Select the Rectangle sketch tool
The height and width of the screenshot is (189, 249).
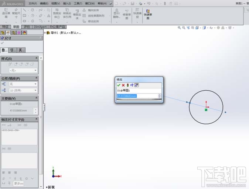click(24, 15)
